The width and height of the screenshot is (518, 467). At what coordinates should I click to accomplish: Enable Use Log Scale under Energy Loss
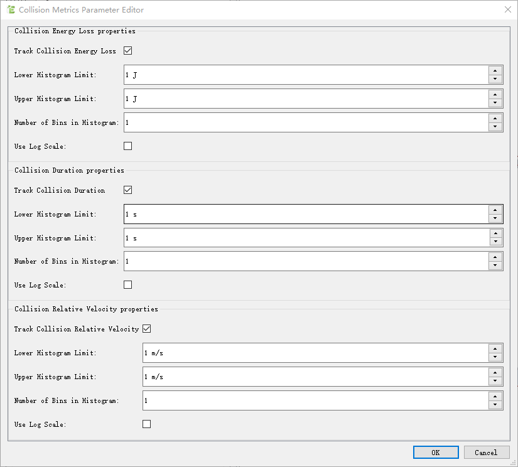128,146
